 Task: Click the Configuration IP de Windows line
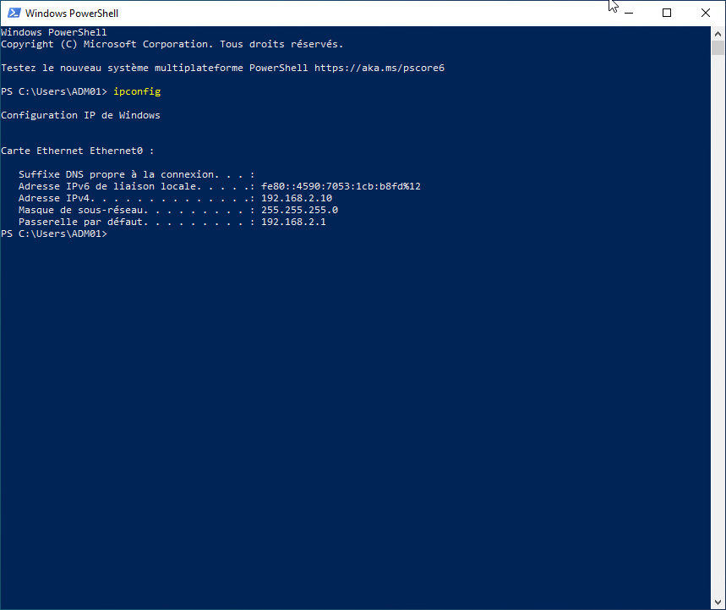coord(80,115)
